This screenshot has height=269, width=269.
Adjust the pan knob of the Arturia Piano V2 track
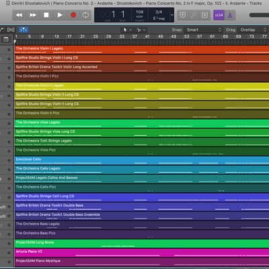tap(9, 253)
